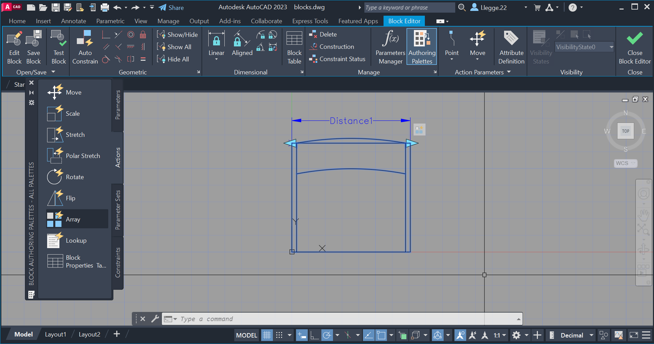Image resolution: width=654 pixels, height=344 pixels.
Task: Open the Parametric ribbon tab
Action: (110, 21)
